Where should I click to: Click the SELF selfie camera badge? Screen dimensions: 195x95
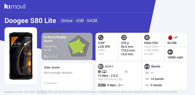(102, 85)
